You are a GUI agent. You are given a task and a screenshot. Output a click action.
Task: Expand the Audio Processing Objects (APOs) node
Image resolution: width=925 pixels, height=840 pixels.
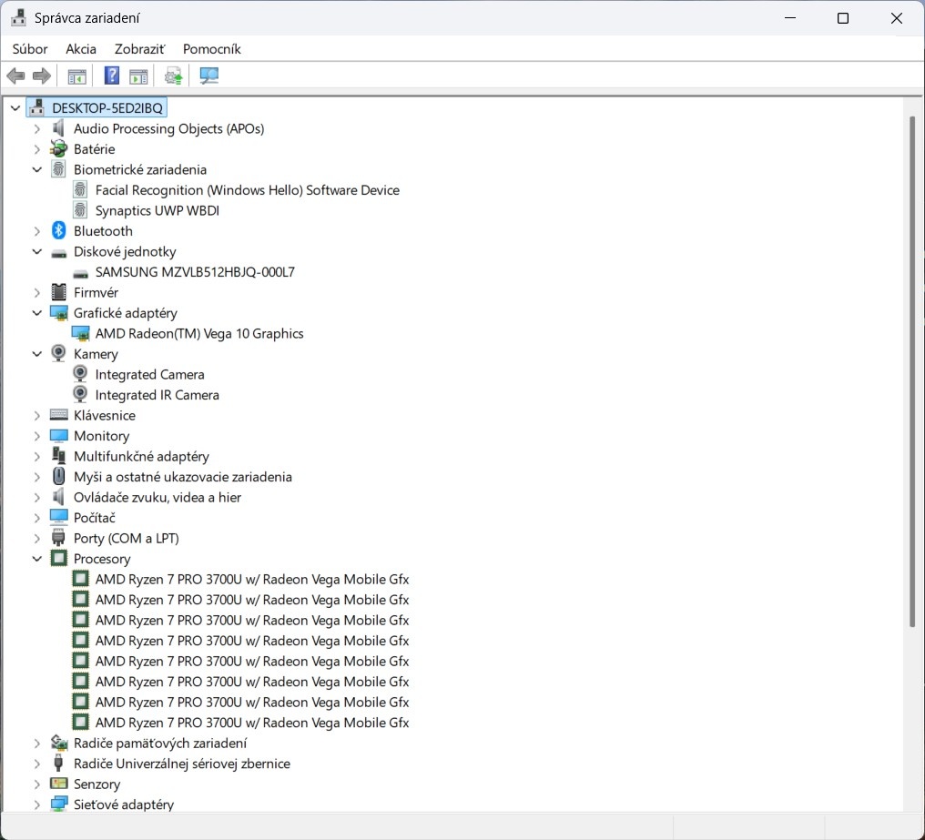coord(37,129)
